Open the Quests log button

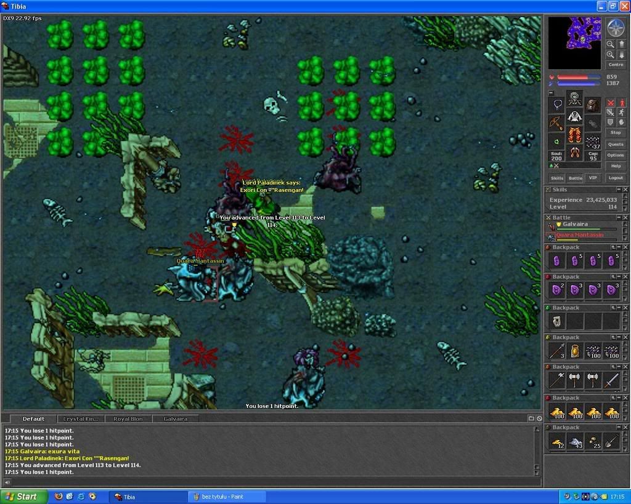616,144
